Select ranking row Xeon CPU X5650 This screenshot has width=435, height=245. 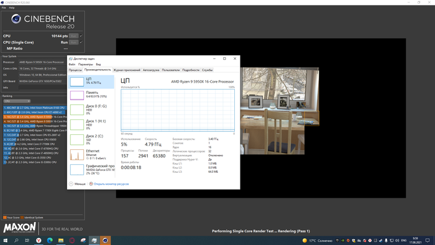coord(35,139)
